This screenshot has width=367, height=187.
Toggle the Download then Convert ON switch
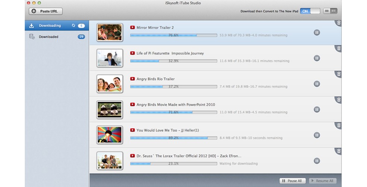click(x=310, y=11)
